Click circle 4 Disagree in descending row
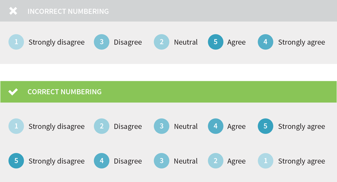 [x=102, y=161]
